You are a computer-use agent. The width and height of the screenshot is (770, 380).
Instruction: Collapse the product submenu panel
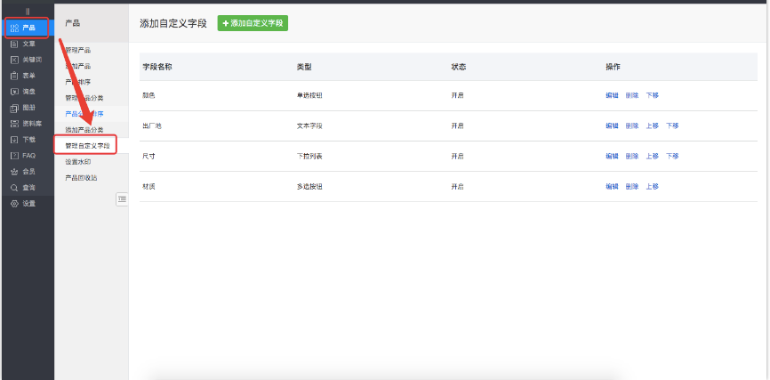122,199
